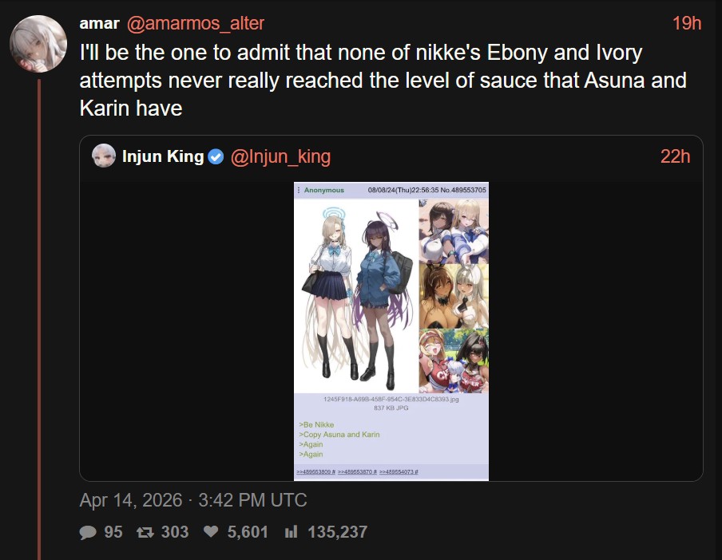
Task: Open amar's profile avatar picture
Action: (x=38, y=44)
